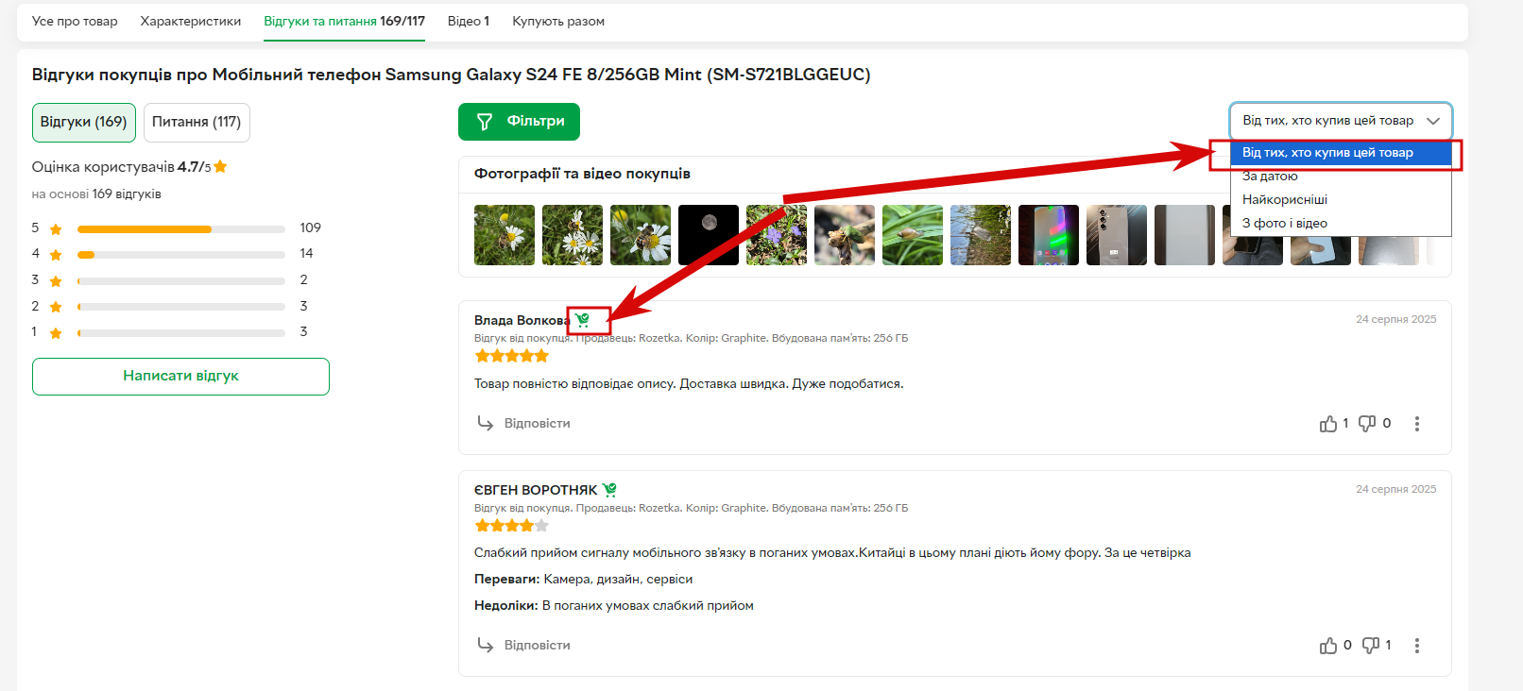Click the star icon beside Оцінка користувачів 4.7

tap(220, 166)
